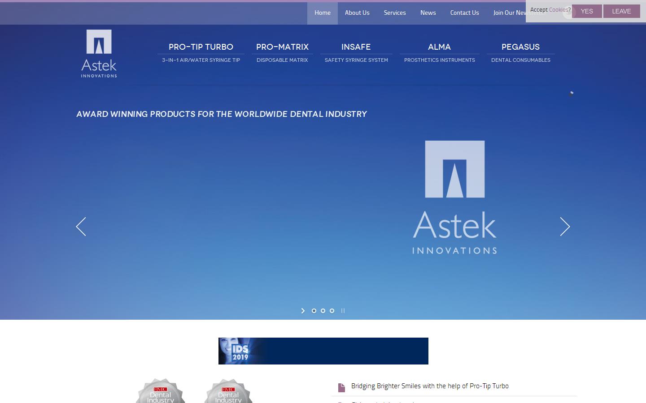Open the IDS 2019 banner
This screenshot has height=403, width=646.
[x=323, y=351]
